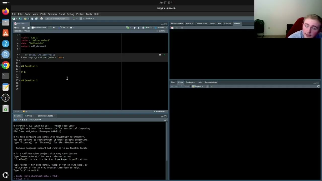This screenshot has height=181, width=322.
Task: Click the chunk options gear icon
Action: (x=160, y=55)
